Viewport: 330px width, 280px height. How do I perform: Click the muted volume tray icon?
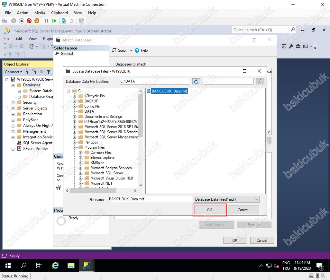click(276, 266)
